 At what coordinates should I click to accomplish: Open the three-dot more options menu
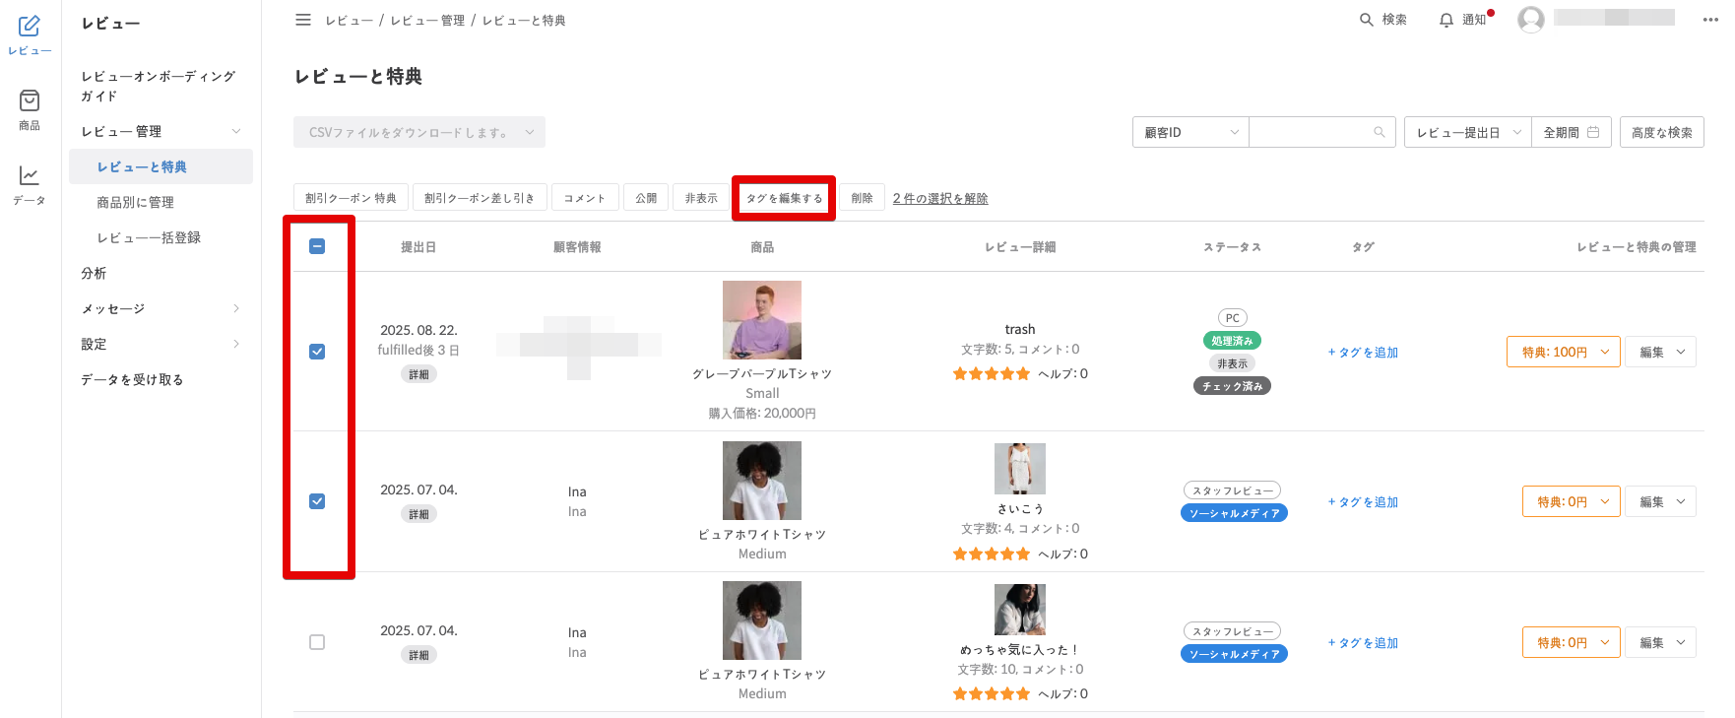[1710, 20]
